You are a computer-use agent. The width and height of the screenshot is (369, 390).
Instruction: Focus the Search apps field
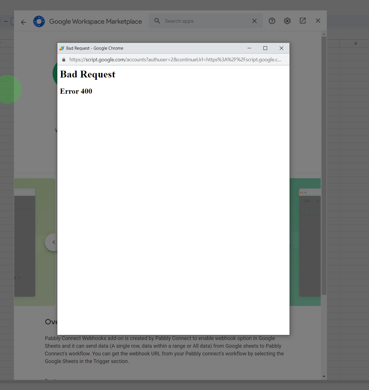coord(206,21)
